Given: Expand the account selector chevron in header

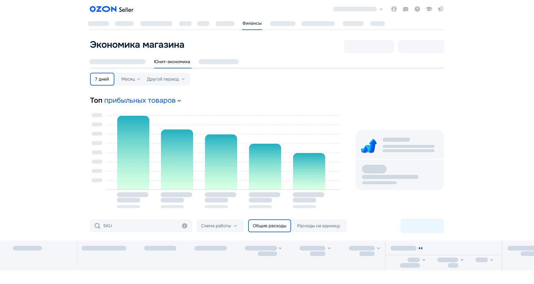Looking at the screenshot, I should click(x=381, y=9).
